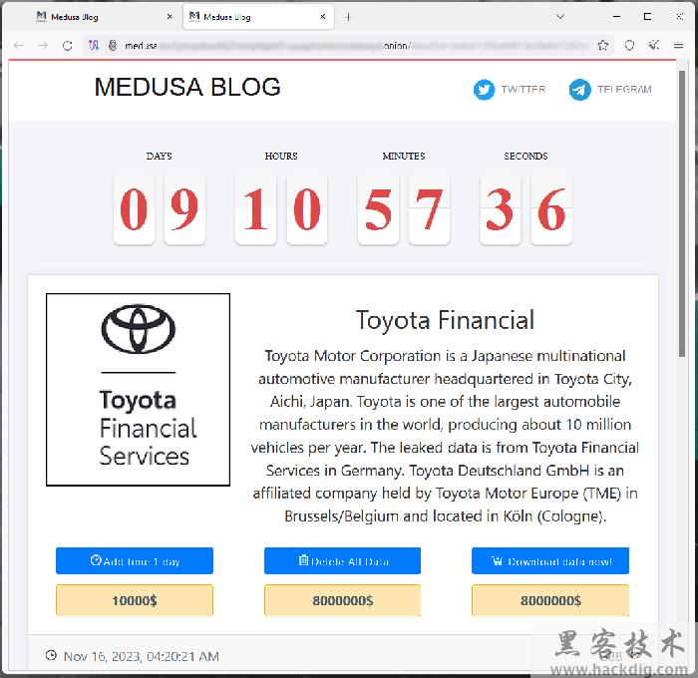This screenshot has height=678, width=698.
Task: Click the Download data now button
Action: (550, 561)
